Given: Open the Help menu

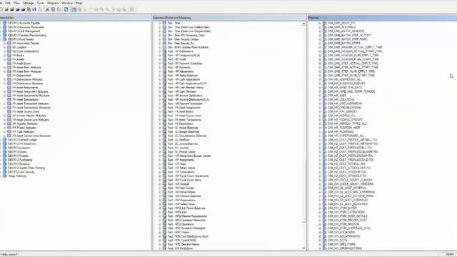Looking at the screenshot, I should pyautogui.click(x=79, y=3).
